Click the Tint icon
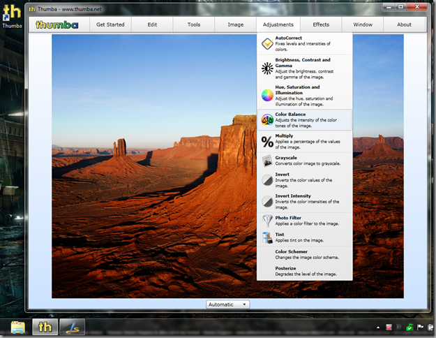436x338 pixels. (x=267, y=237)
